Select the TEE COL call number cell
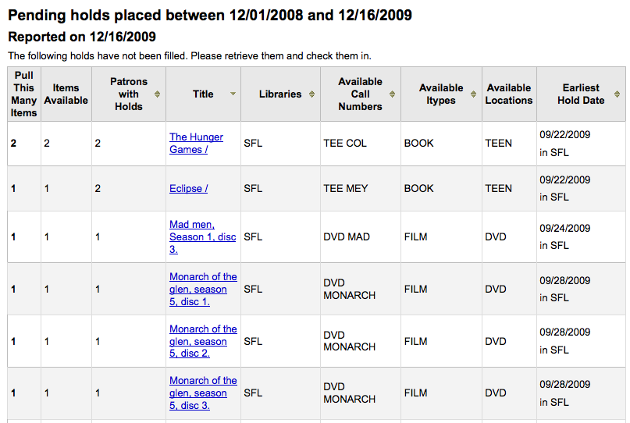The image size is (630, 423). click(361, 144)
